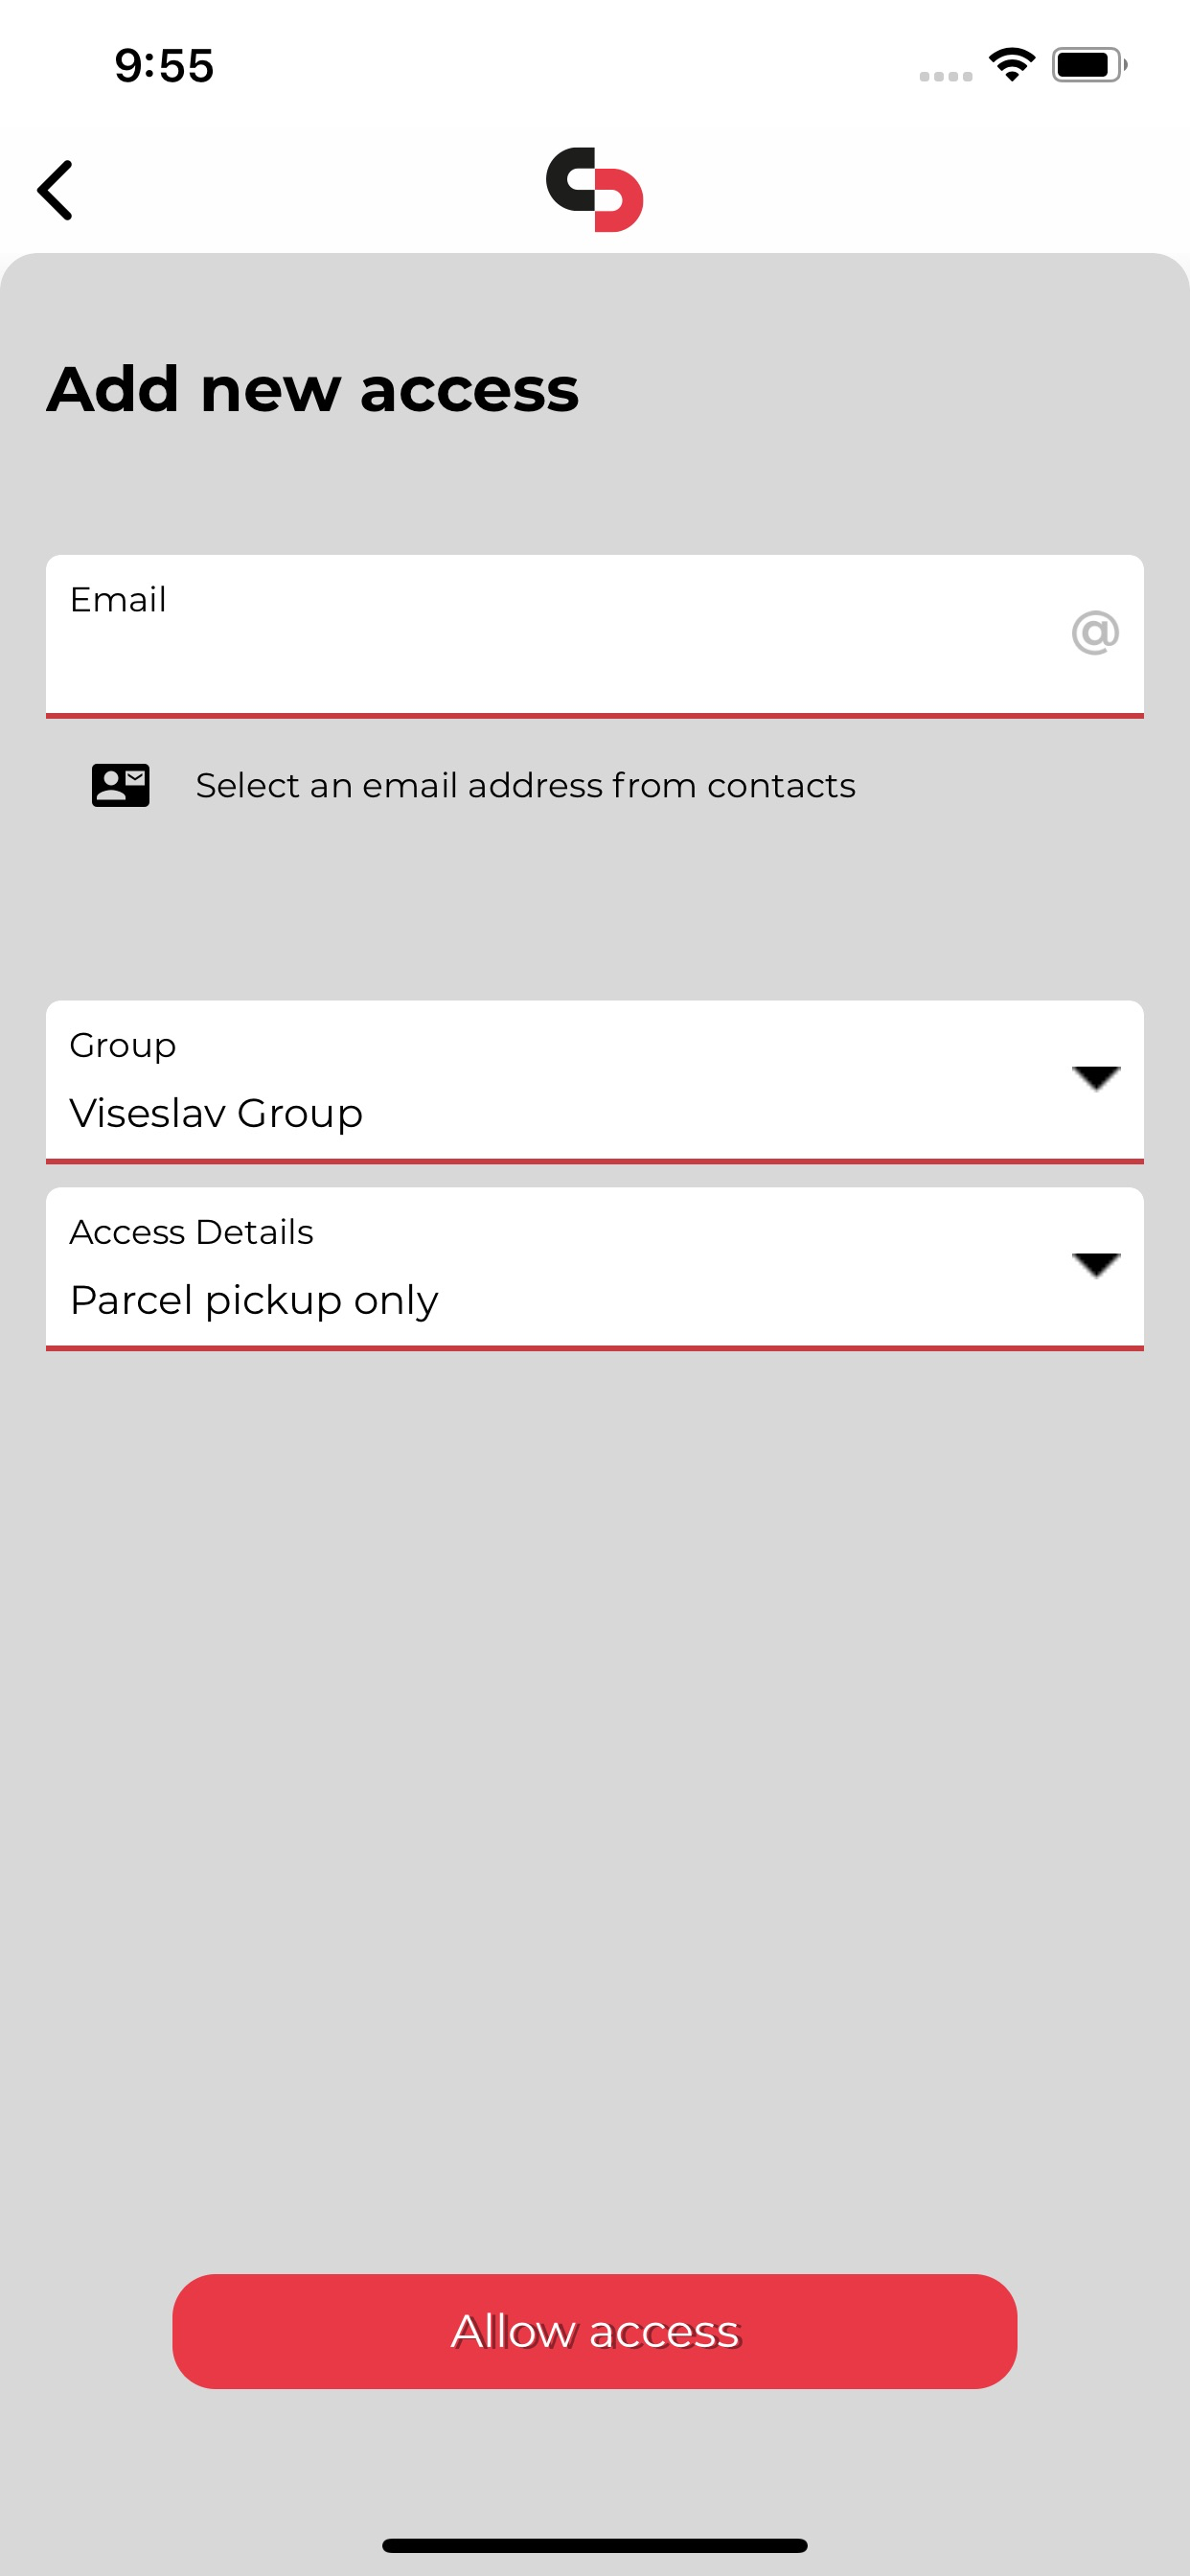Tap the Allow access button
Image resolution: width=1190 pixels, height=2576 pixels.
point(594,2331)
